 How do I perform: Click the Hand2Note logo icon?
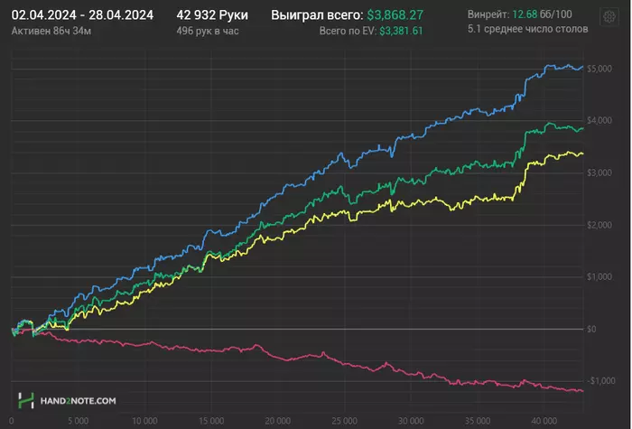click(26, 400)
